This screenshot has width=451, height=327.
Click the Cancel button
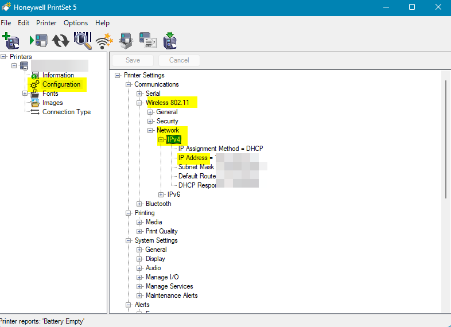[179, 60]
